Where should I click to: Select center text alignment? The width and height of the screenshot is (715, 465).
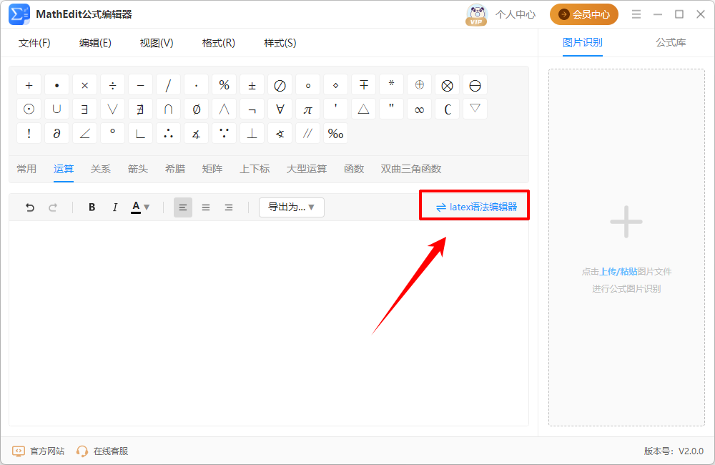[x=206, y=207]
